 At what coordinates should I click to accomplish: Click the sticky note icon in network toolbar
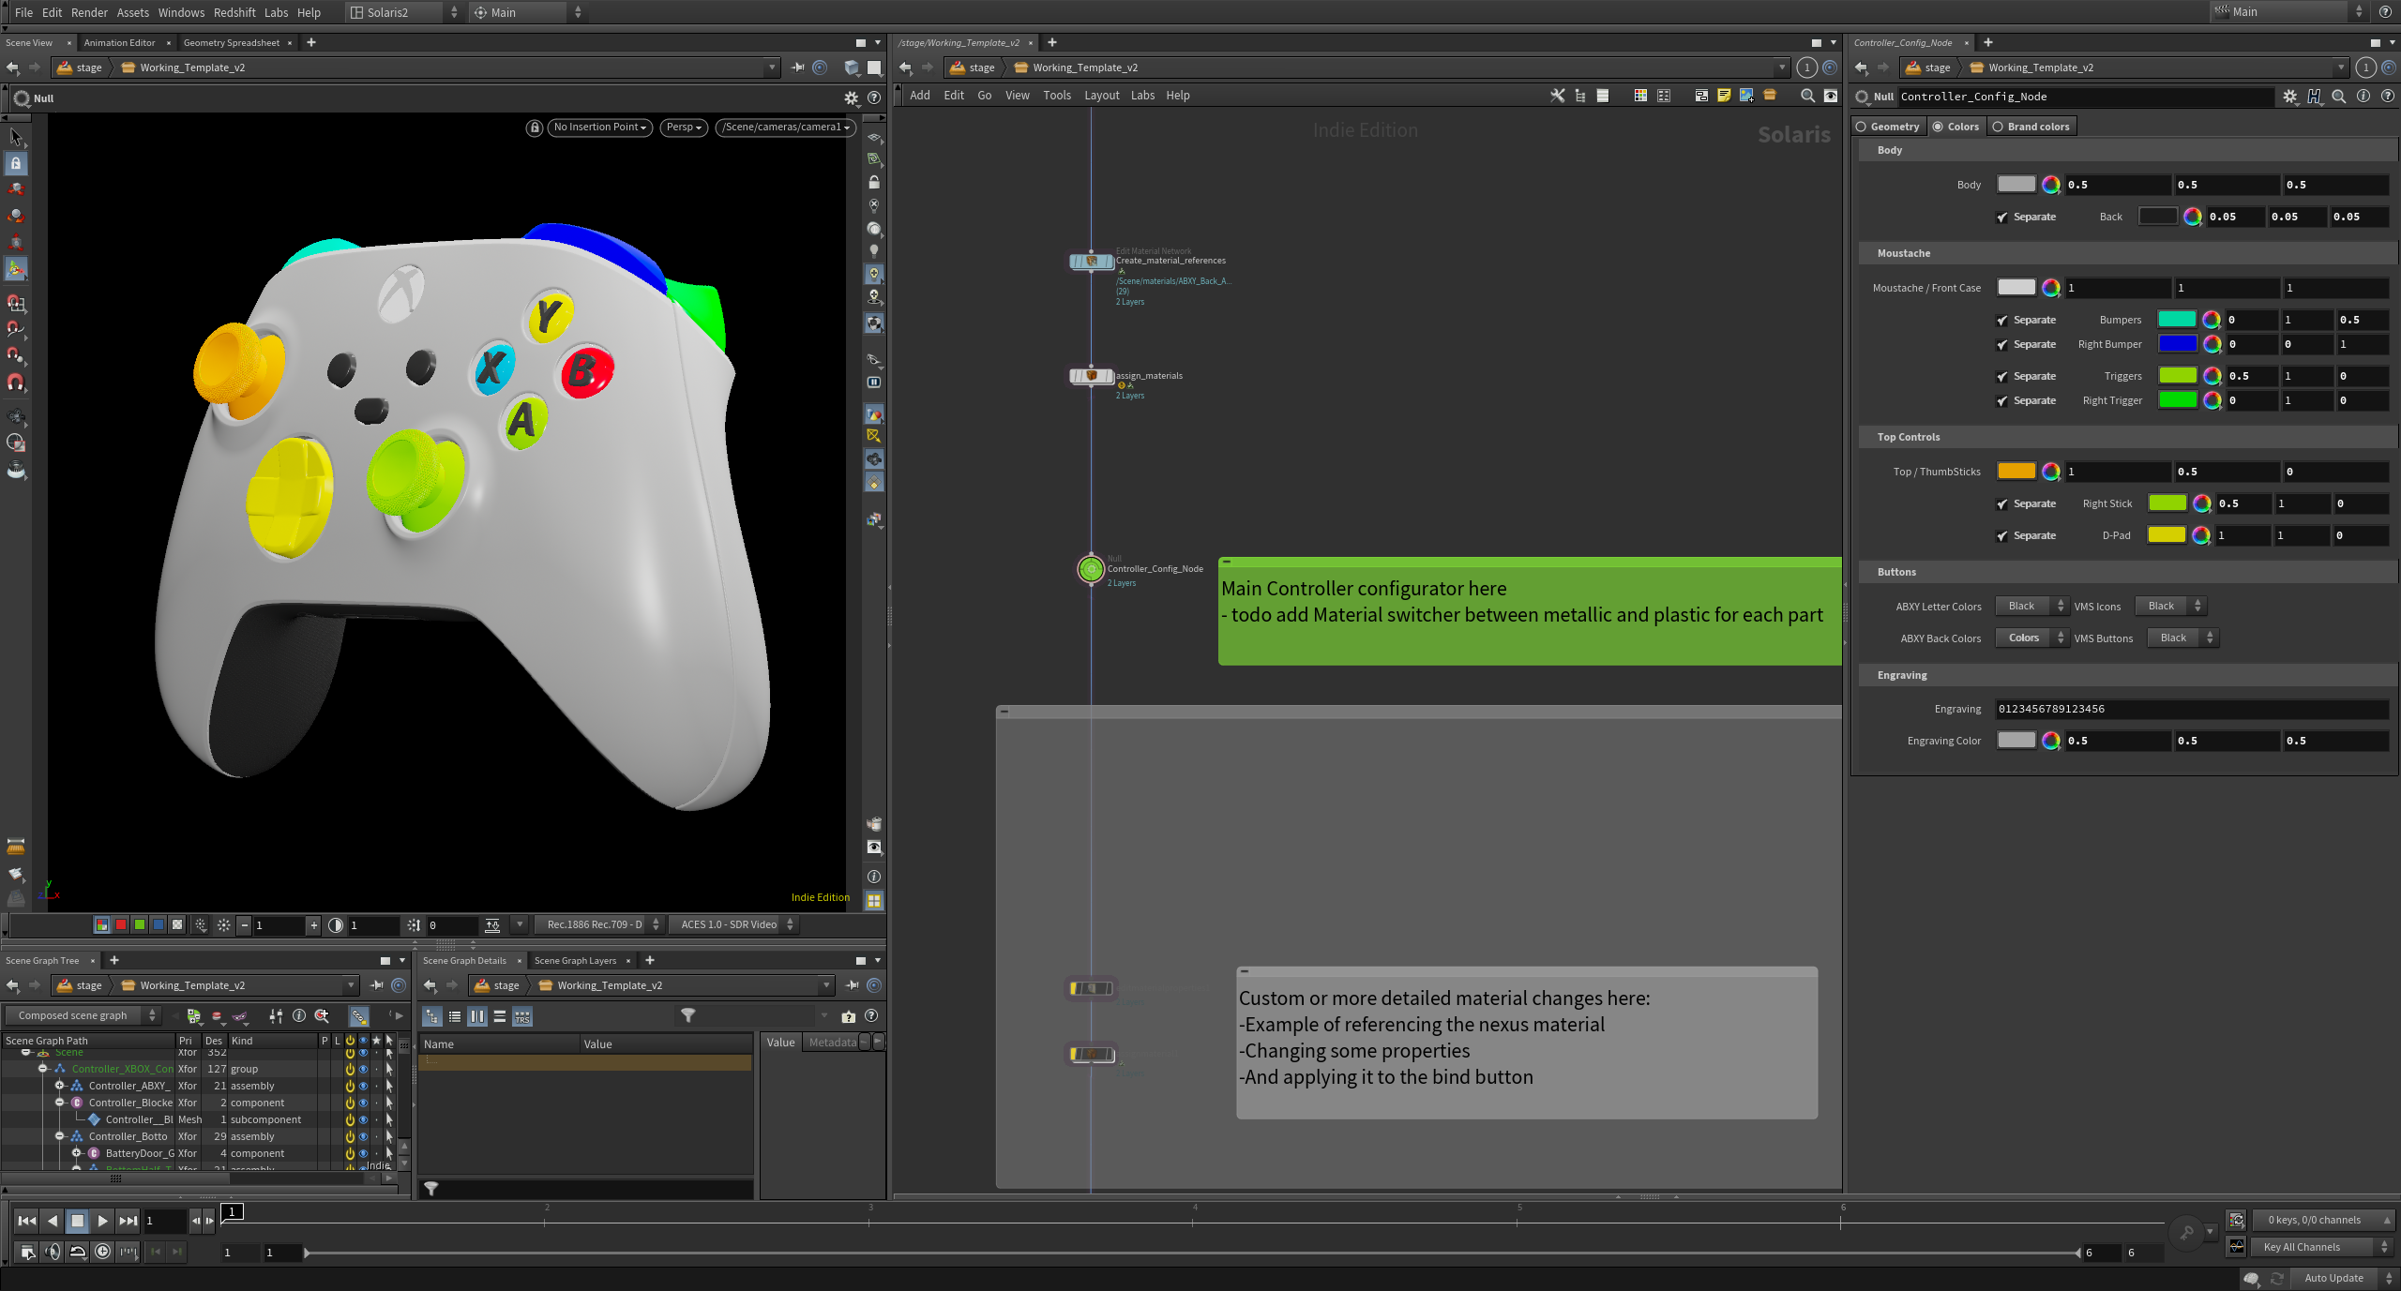pyautogui.click(x=1724, y=96)
